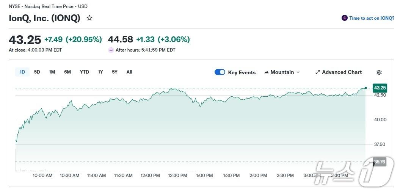Viewport: 400px width, 193px height.
Task: Choose the 6M range tab
Action: coord(67,72)
